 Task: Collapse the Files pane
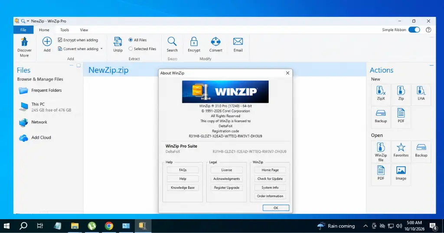pyautogui.click(x=72, y=65)
